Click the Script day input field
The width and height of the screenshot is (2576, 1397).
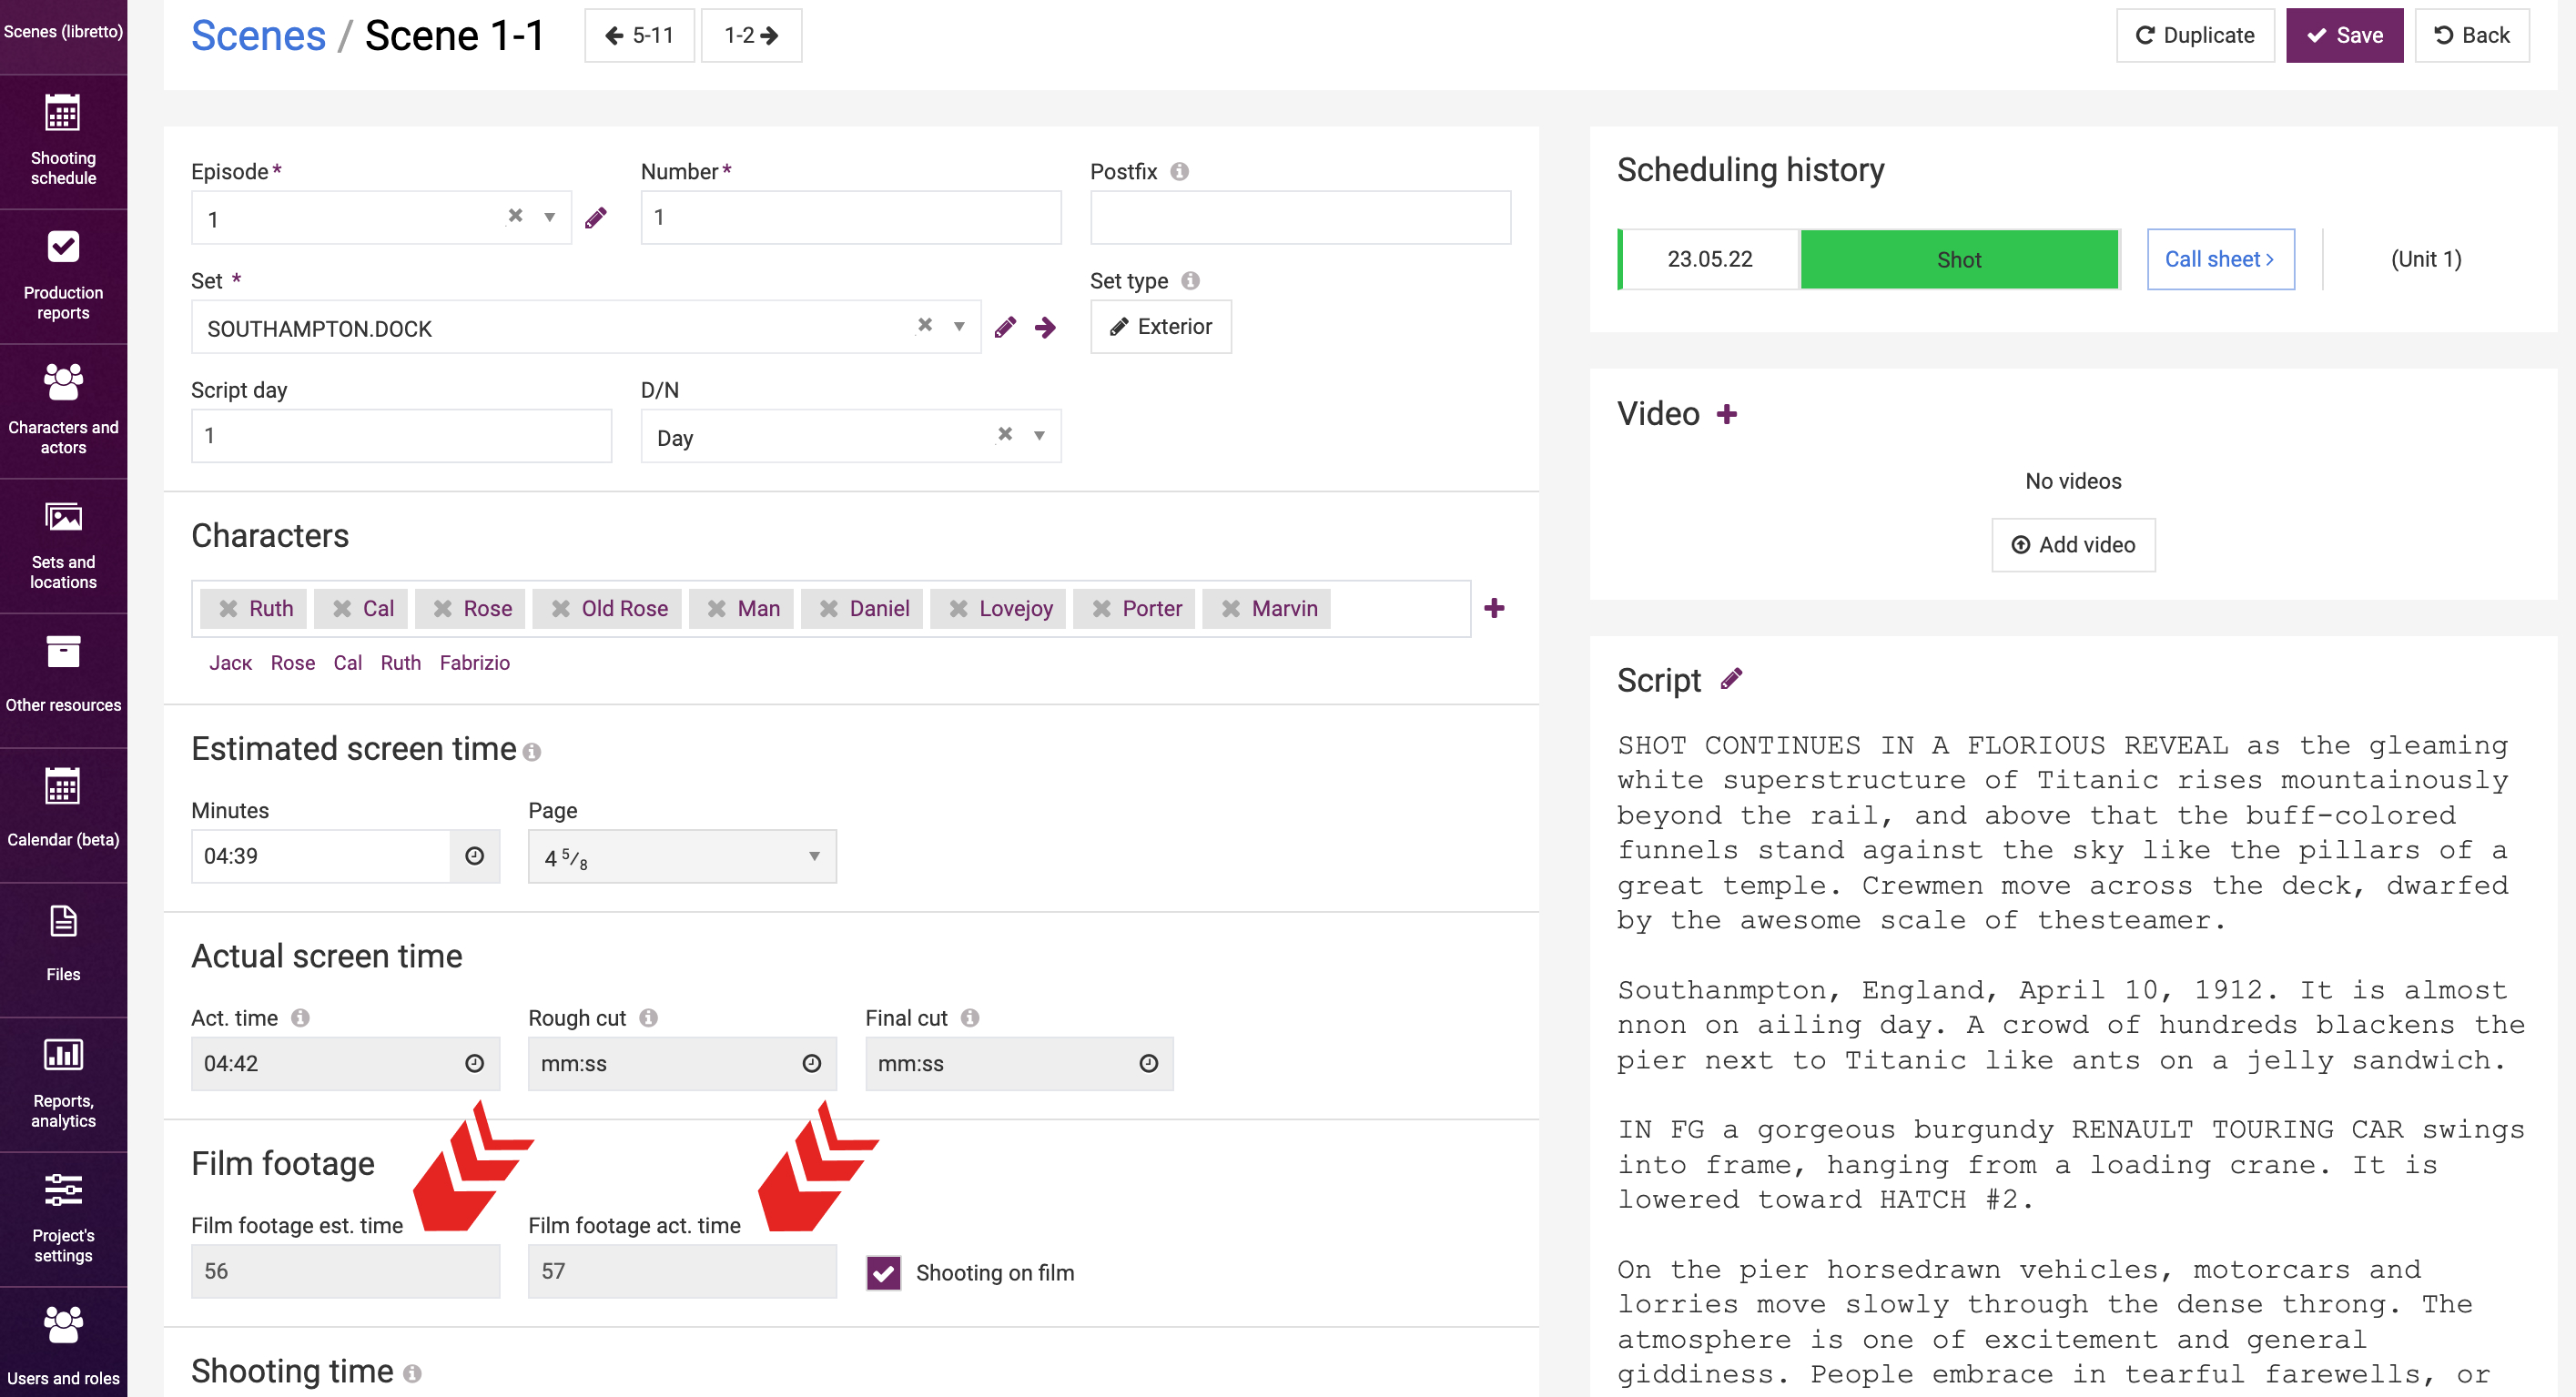point(401,435)
